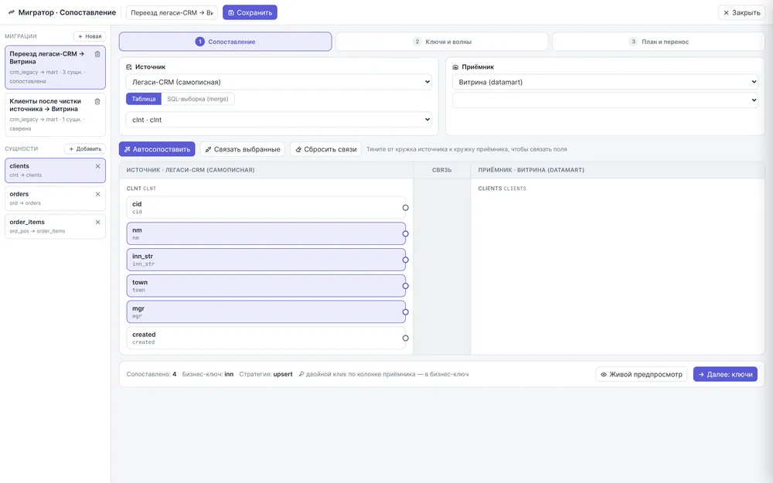Click the connector circle of the cid field

[405, 208]
